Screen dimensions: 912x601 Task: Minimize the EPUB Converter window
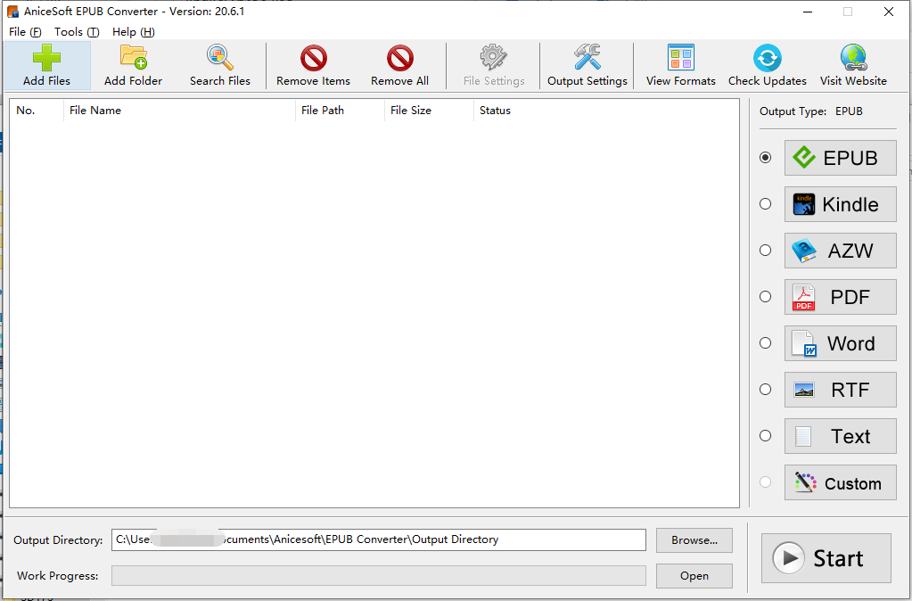pos(808,12)
